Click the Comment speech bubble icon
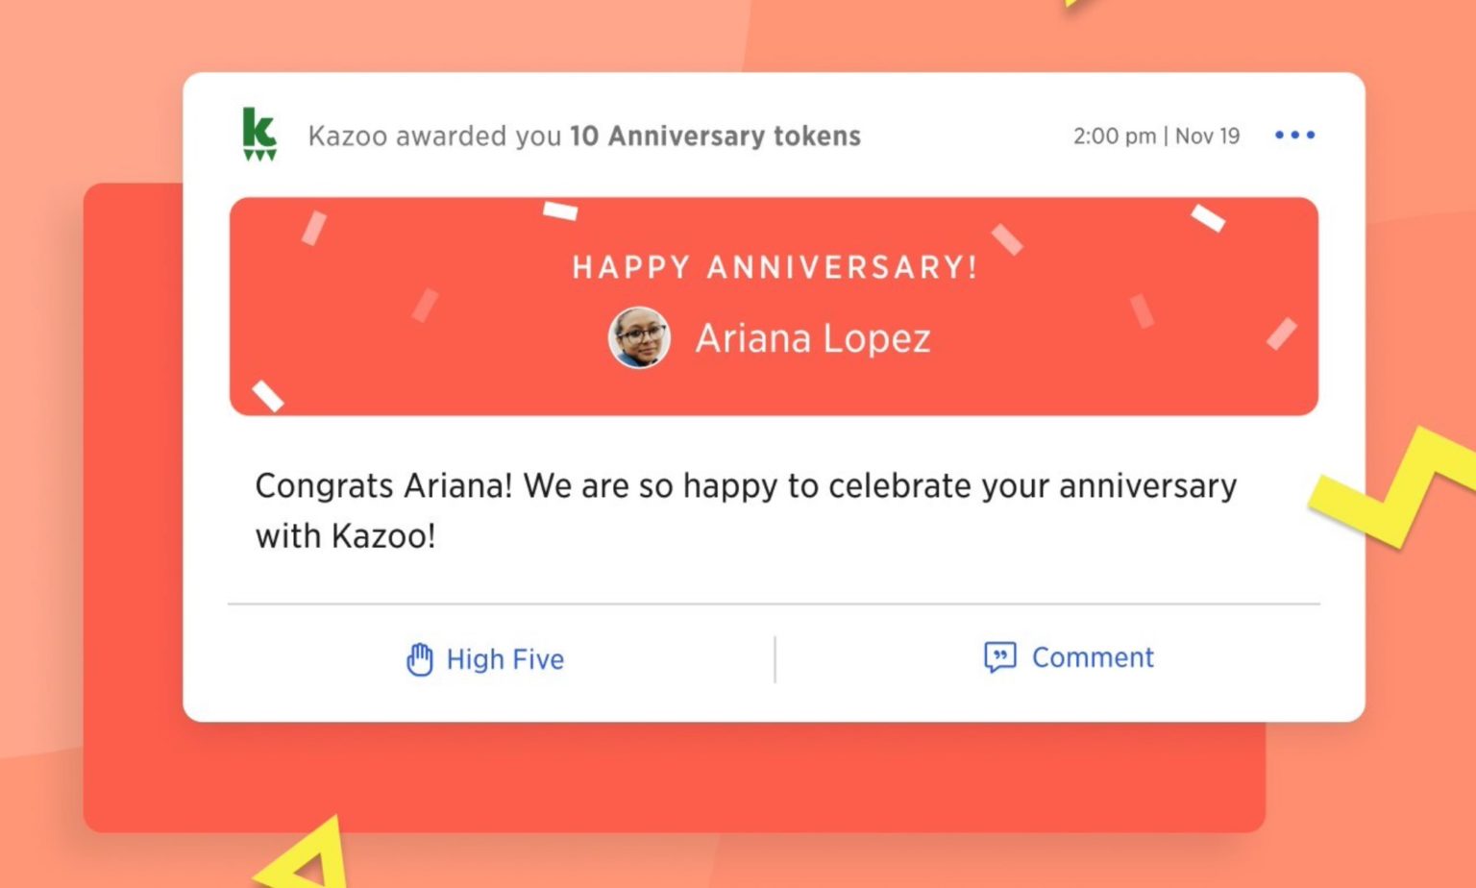This screenshot has height=888, width=1476. pos(999,657)
